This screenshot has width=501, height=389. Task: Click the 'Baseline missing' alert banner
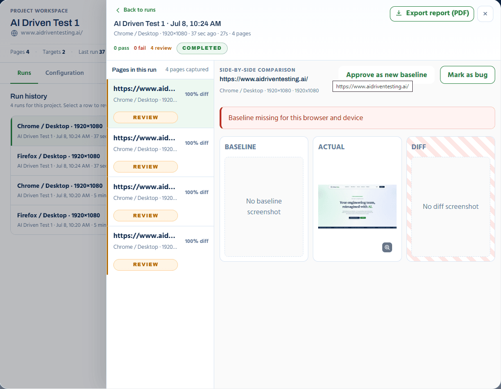[357, 118]
